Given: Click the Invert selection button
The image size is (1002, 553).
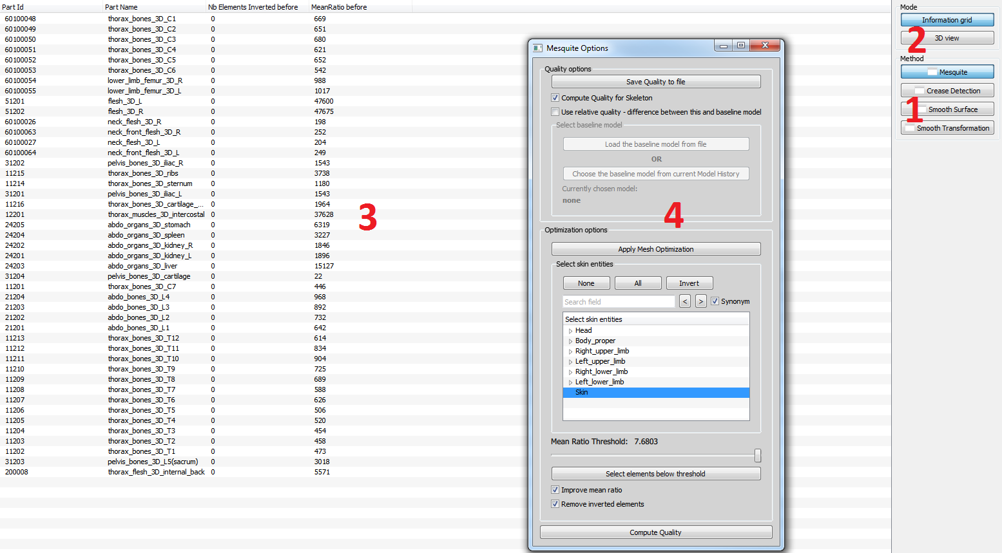Looking at the screenshot, I should pos(689,283).
